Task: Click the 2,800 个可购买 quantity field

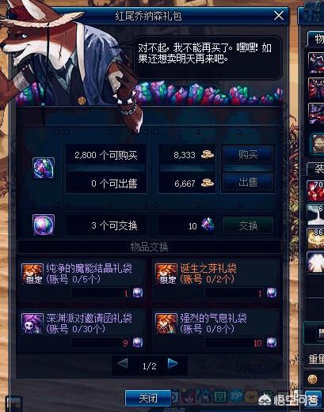Action: [x=106, y=155]
